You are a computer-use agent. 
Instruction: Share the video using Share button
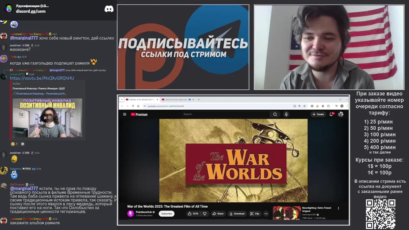[218, 214]
